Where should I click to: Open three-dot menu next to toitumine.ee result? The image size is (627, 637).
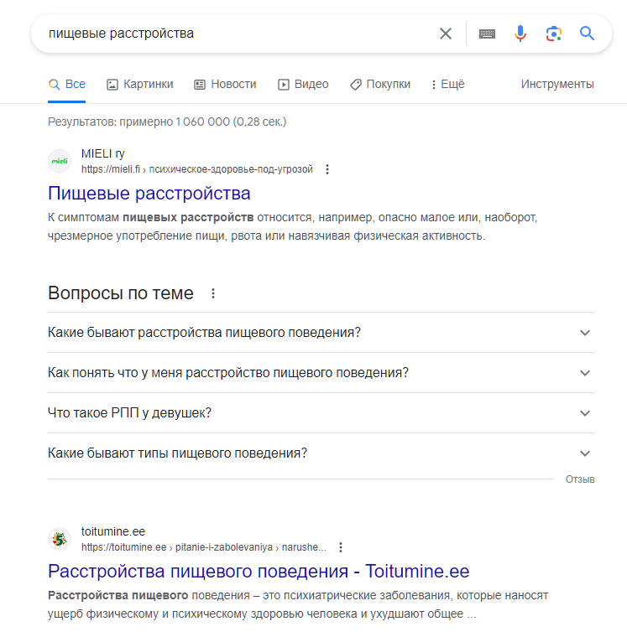[x=341, y=547]
